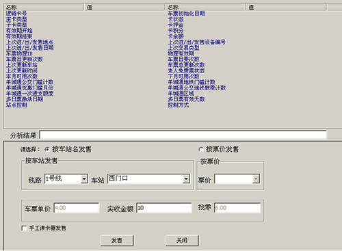Select the 卡状态 row
The height and width of the screenshot is (251, 342).
pos(176,19)
